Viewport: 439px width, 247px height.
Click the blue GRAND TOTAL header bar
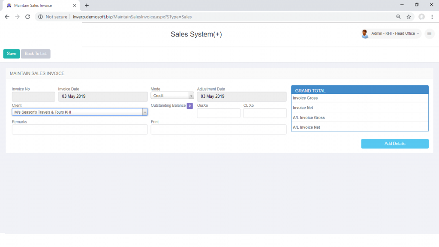tap(360, 90)
